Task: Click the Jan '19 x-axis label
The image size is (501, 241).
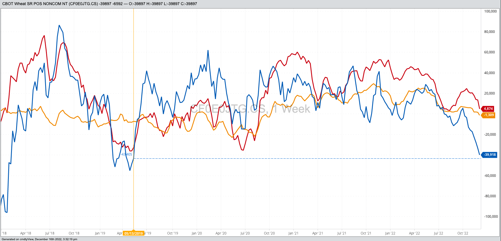Action: click(x=100, y=233)
